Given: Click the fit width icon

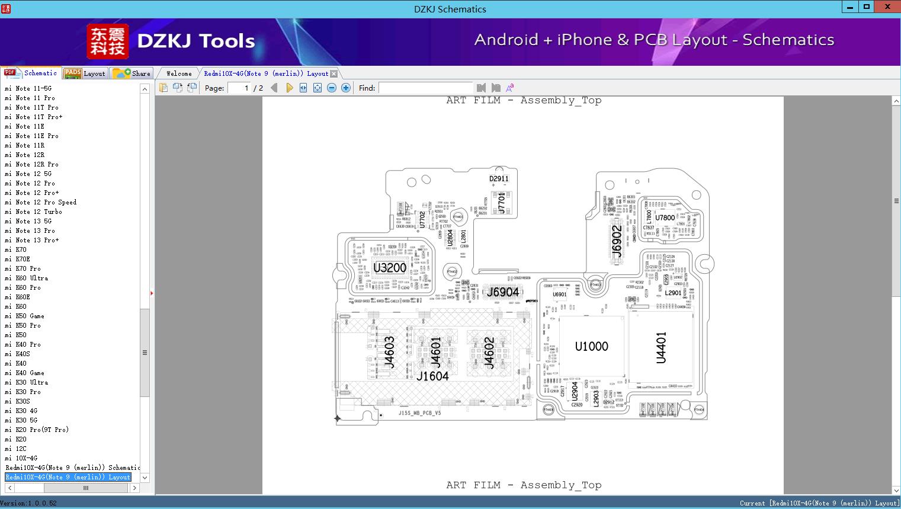Looking at the screenshot, I should pyautogui.click(x=303, y=88).
